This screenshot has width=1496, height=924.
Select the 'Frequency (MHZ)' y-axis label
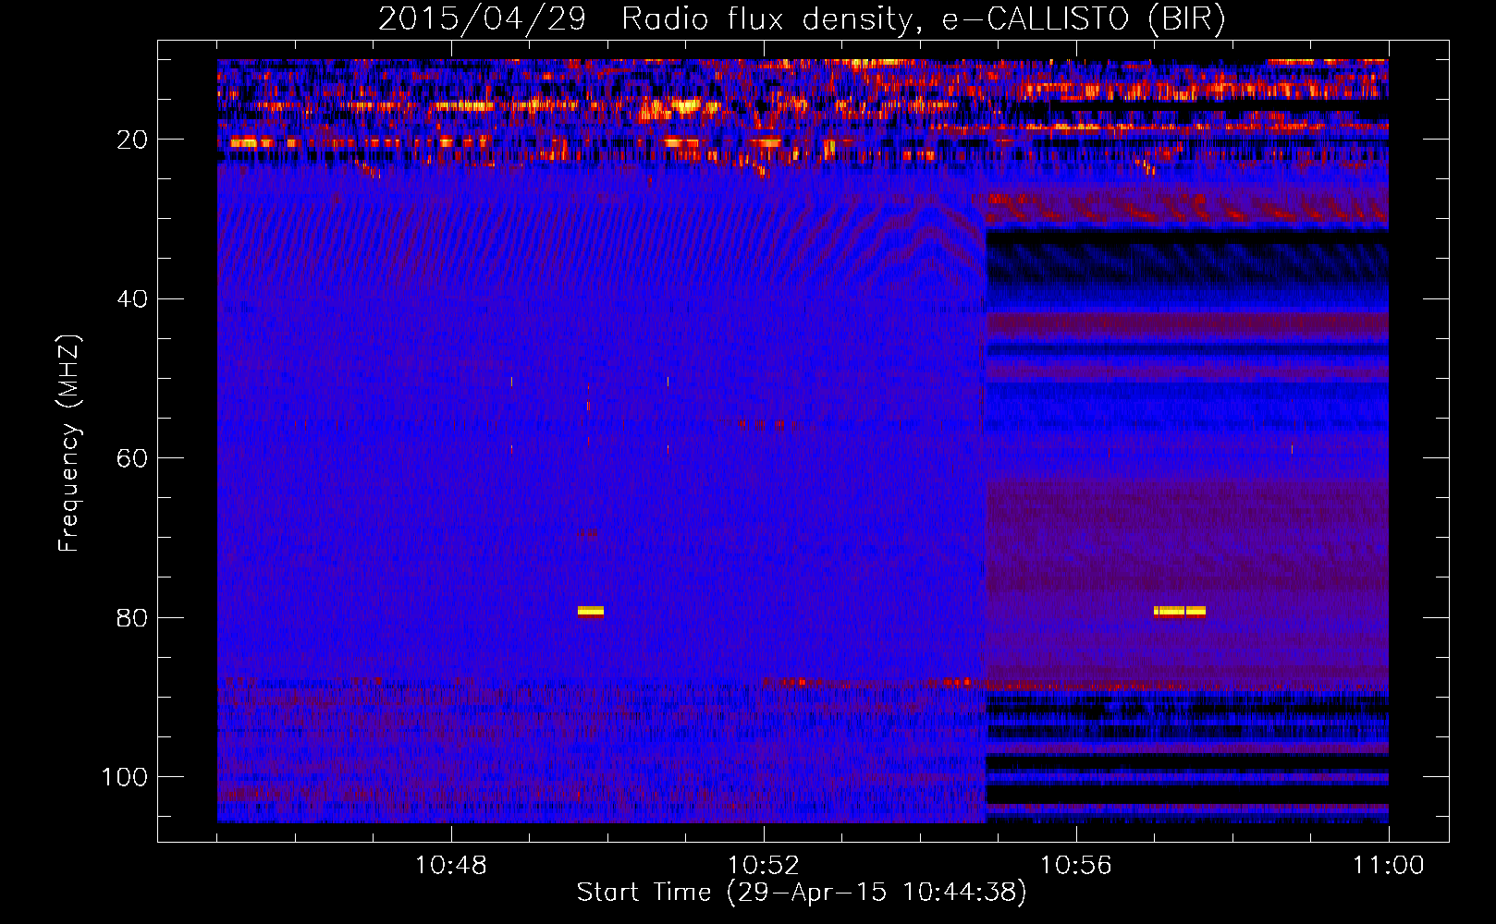pos(69,444)
